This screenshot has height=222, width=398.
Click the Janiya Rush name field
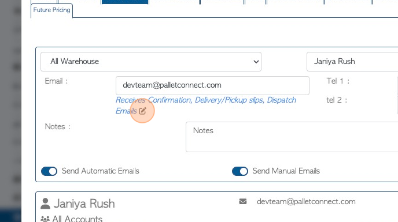click(x=352, y=62)
